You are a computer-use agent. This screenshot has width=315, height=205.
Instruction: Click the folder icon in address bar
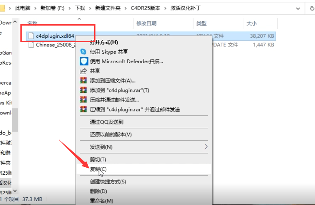[x=2, y=8]
